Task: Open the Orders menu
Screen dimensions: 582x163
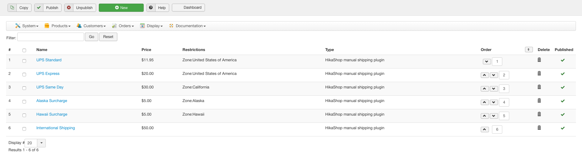Action: [123, 26]
